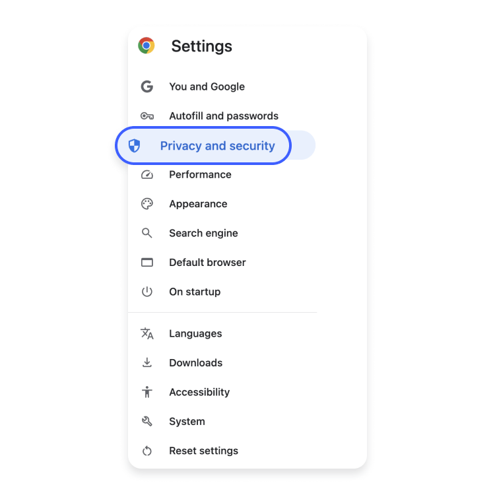Click the palette Appearance icon
Image resolution: width=495 pixels, height=495 pixels.
147,204
